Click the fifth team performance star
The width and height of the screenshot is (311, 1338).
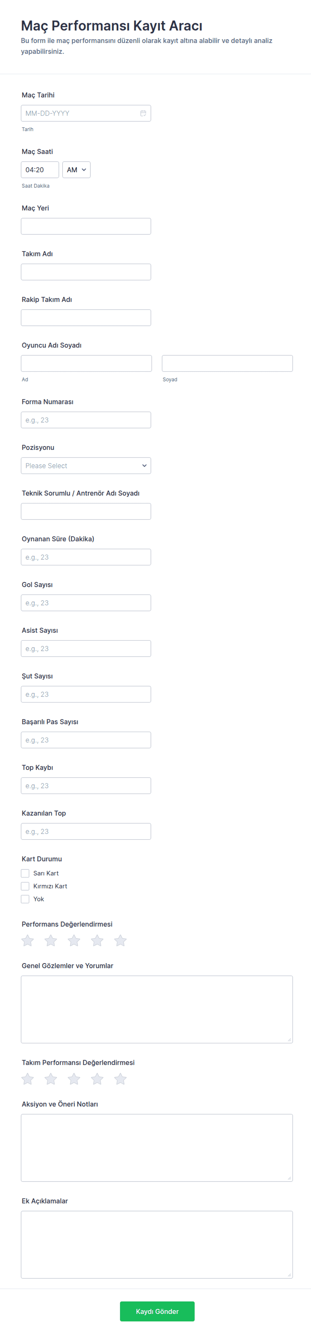pos(120,1079)
